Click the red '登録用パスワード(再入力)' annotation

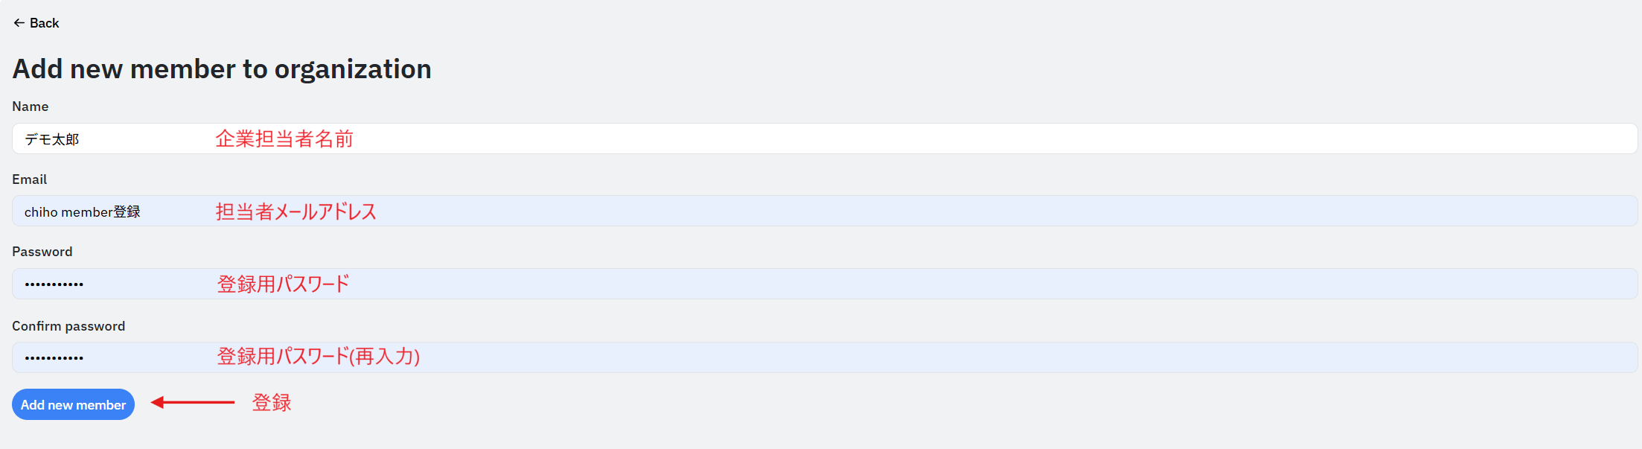click(319, 357)
